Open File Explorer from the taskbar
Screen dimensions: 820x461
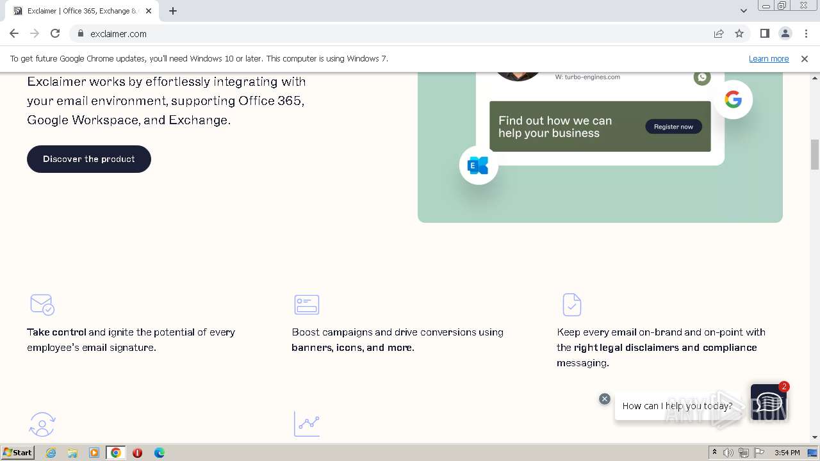tap(72, 453)
